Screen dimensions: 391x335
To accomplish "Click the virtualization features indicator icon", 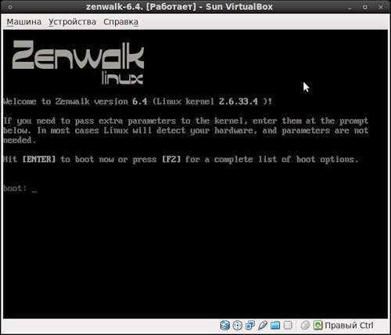I will point(288,325).
